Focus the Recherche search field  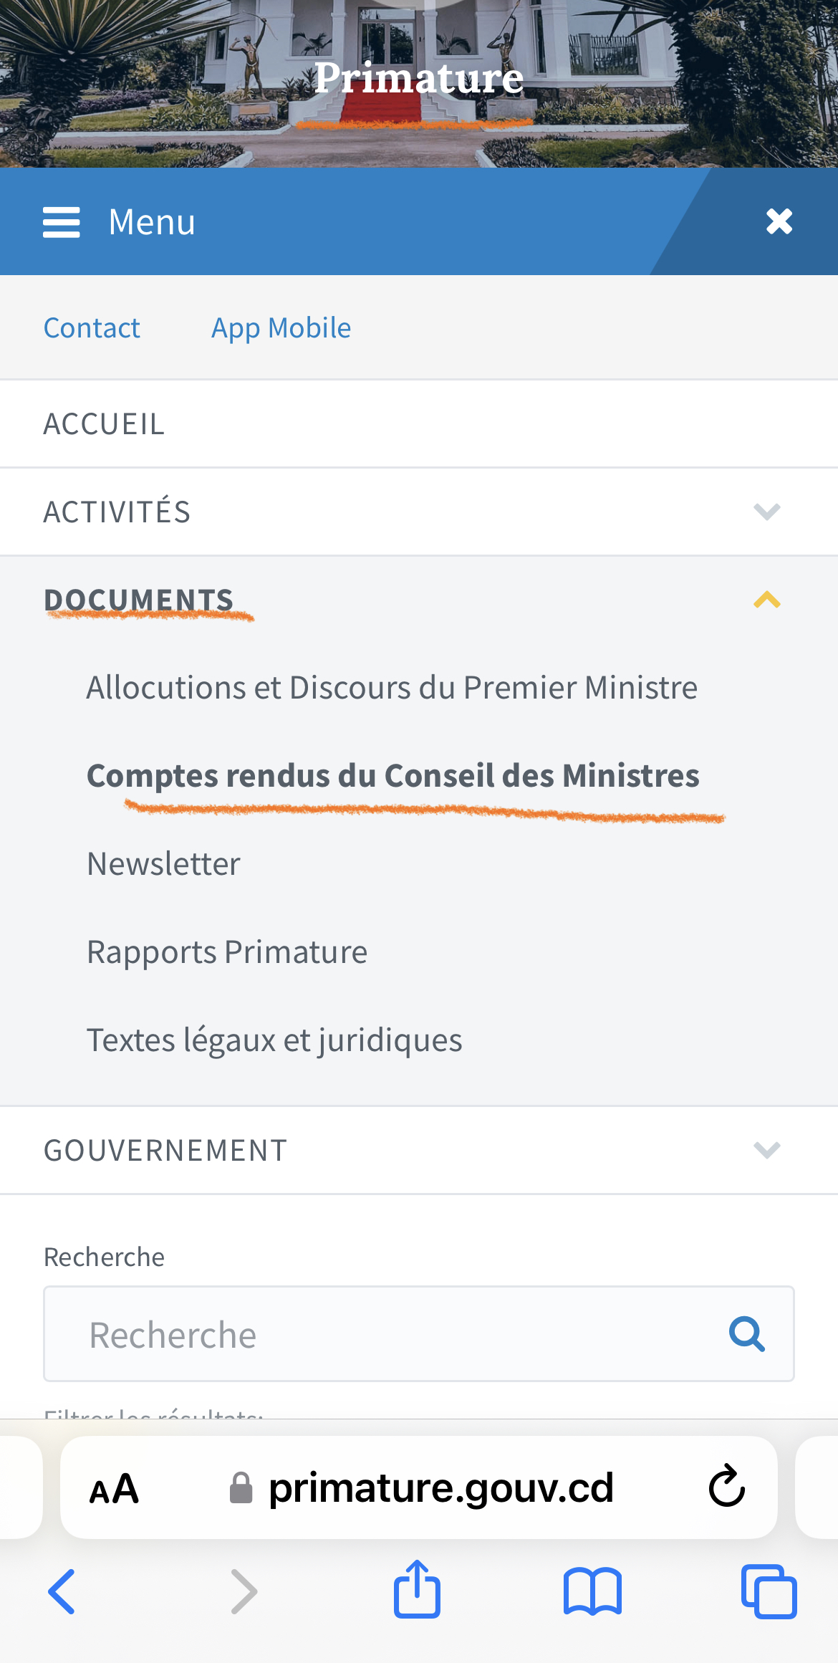pyautogui.click(x=419, y=1334)
